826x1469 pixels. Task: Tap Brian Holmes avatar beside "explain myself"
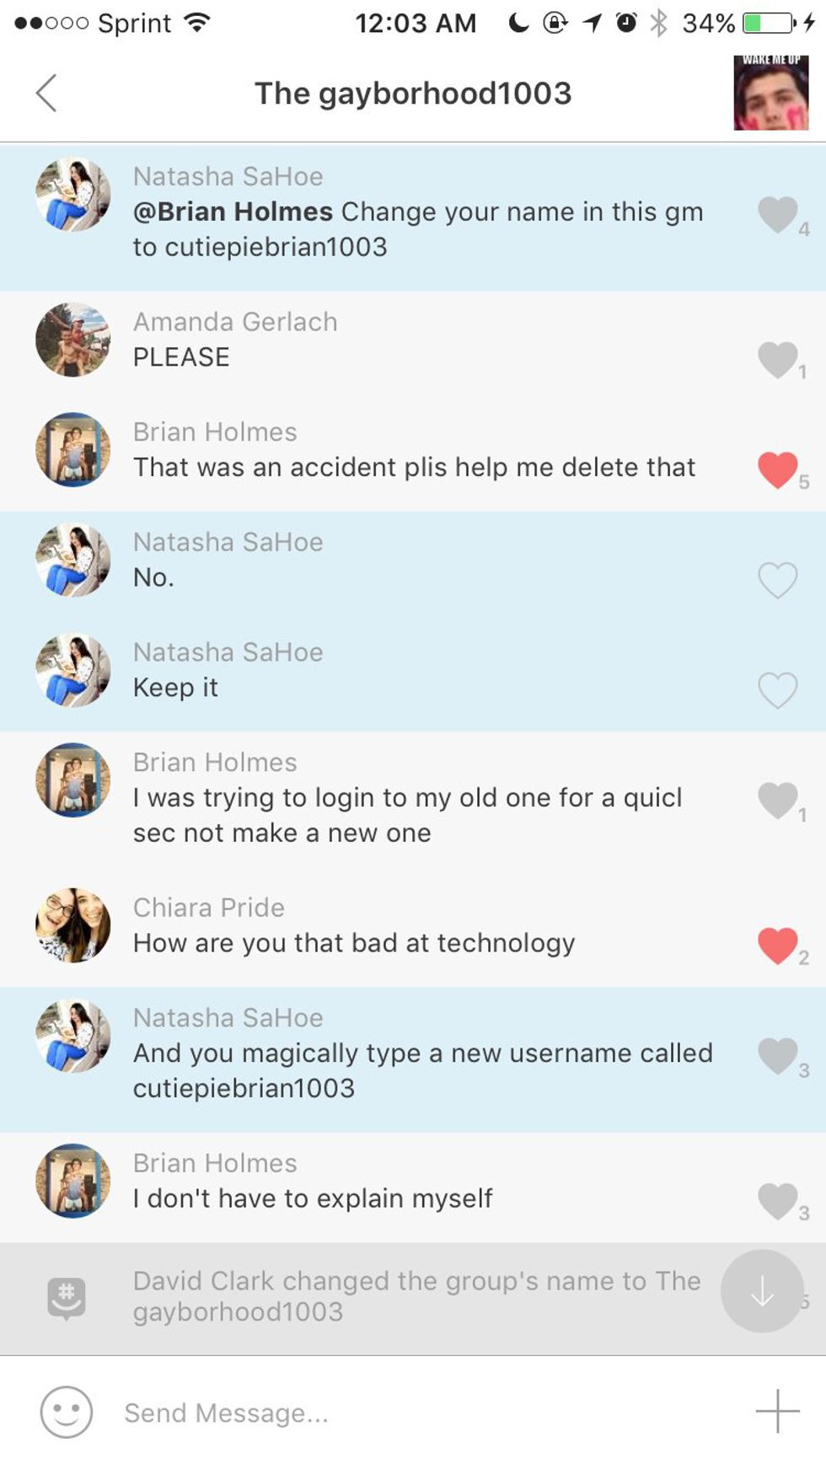pyautogui.click(x=73, y=1180)
